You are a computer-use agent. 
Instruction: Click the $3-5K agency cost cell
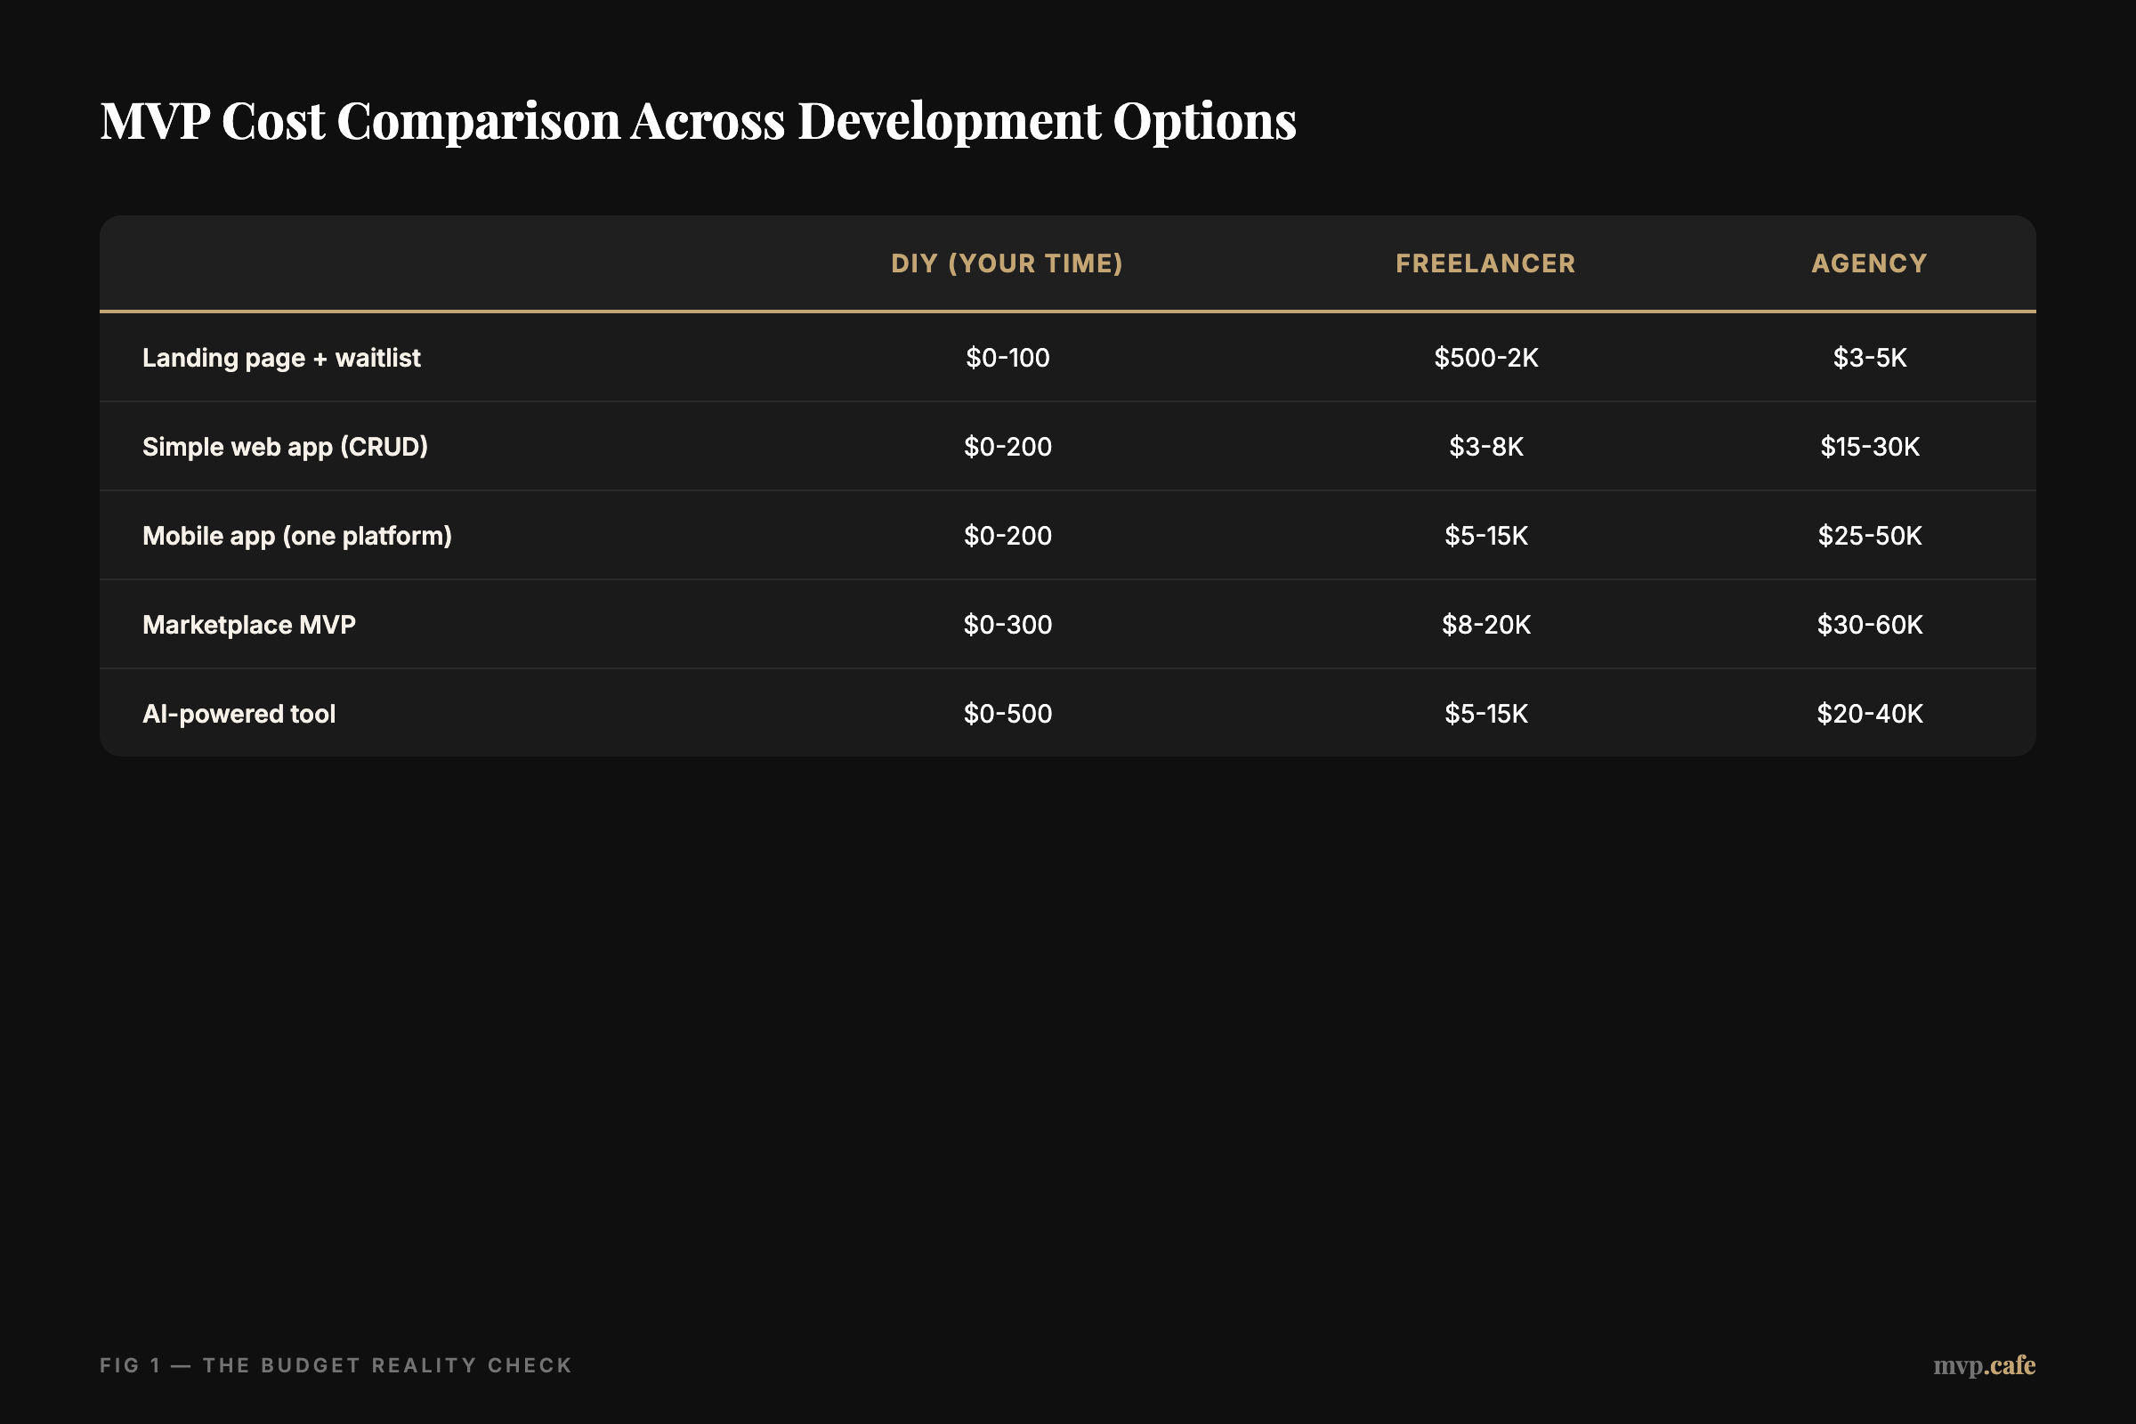click(1868, 357)
